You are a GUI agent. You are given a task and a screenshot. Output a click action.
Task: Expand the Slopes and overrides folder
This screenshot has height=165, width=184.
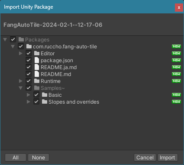pyautogui.click(x=29, y=102)
